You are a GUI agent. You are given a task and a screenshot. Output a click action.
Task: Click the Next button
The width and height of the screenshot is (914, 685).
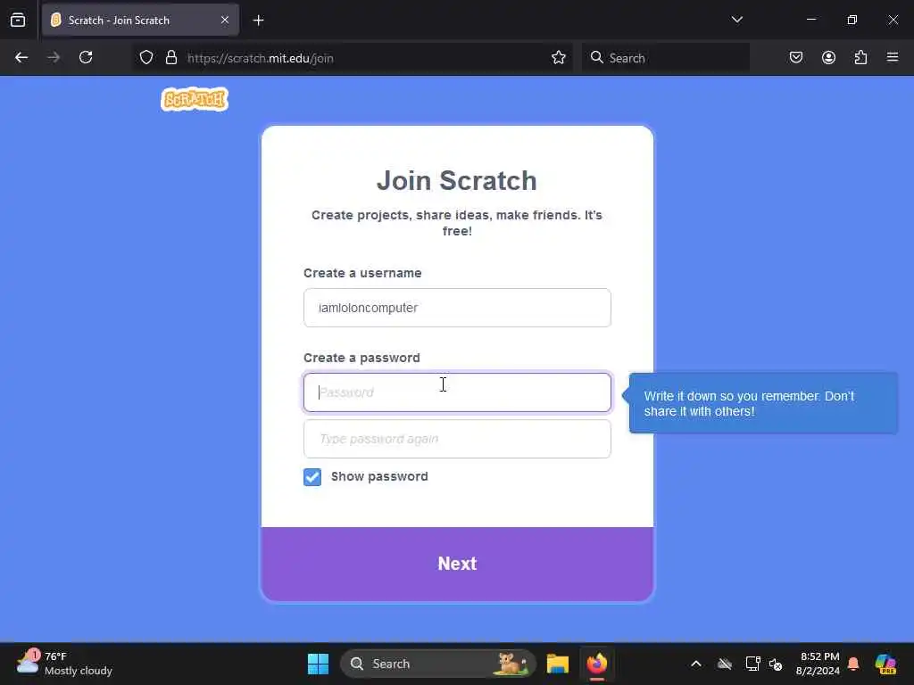pos(457,564)
